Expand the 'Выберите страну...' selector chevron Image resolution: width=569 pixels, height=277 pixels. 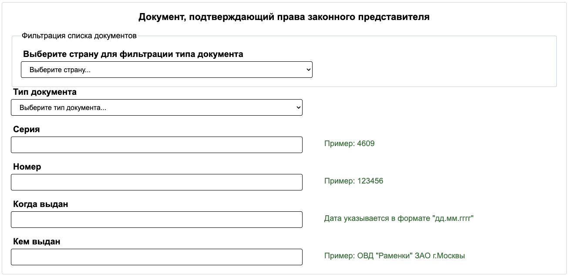click(x=308, y=70)
